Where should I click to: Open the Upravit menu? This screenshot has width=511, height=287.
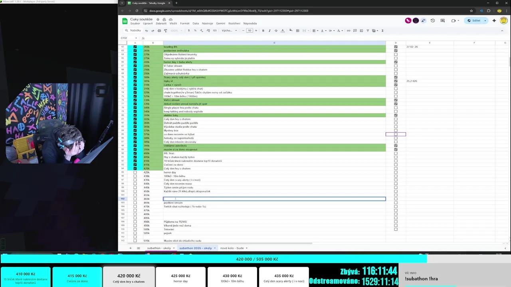tap(148, 24)
